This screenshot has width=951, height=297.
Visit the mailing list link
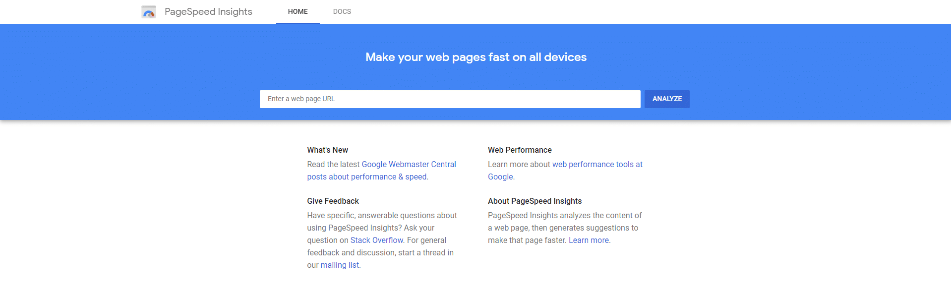pos(340,265)
